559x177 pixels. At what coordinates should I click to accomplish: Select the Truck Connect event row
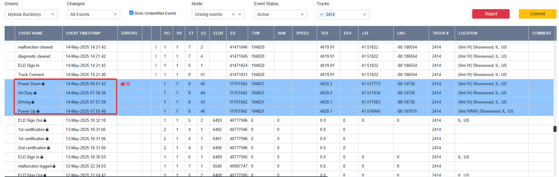(279, 74)
